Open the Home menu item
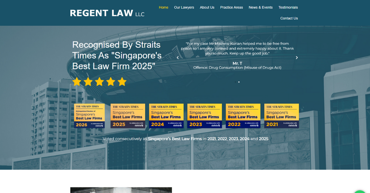 coord(163,7)
